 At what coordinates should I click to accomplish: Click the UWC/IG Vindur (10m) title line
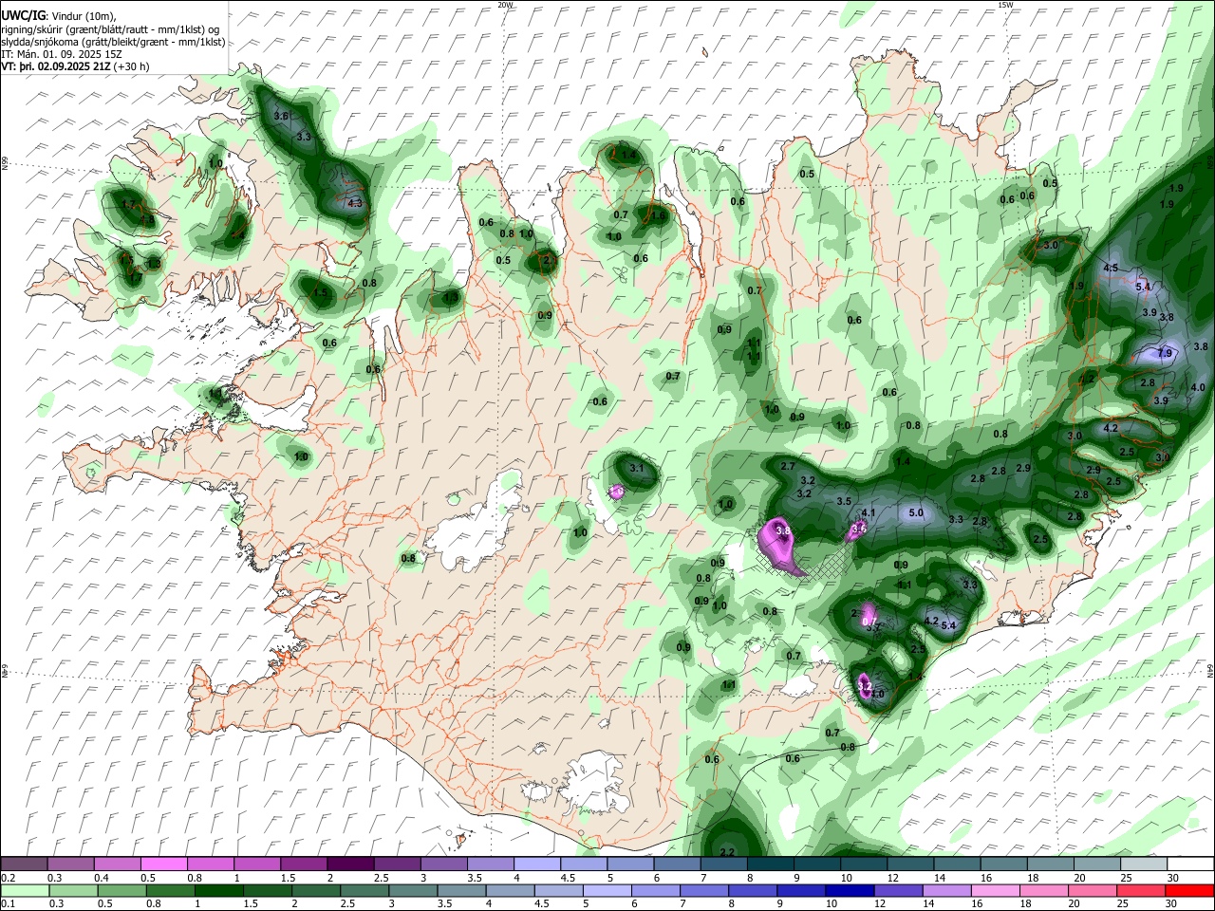(58, 16)
